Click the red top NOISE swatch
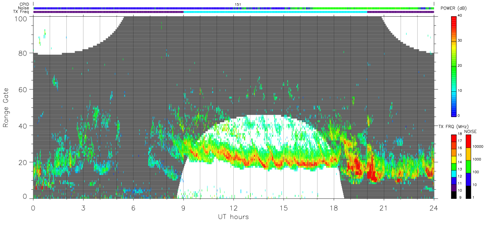Screen dimensions: 488x225 pos(468,142)
